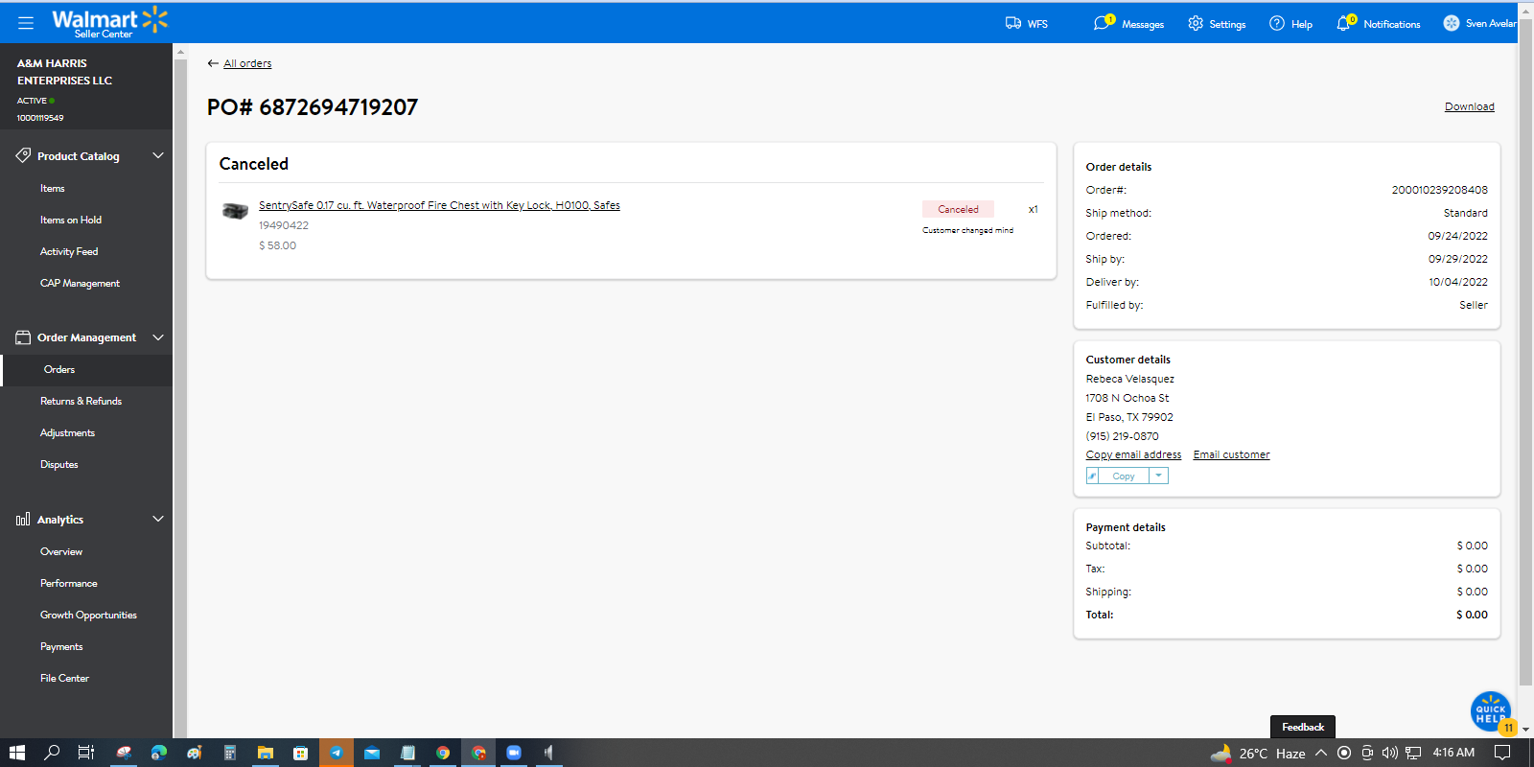Viewport: 1534px width, 767px height.
Task: Open Adjustments page
Action: (67, 433)
